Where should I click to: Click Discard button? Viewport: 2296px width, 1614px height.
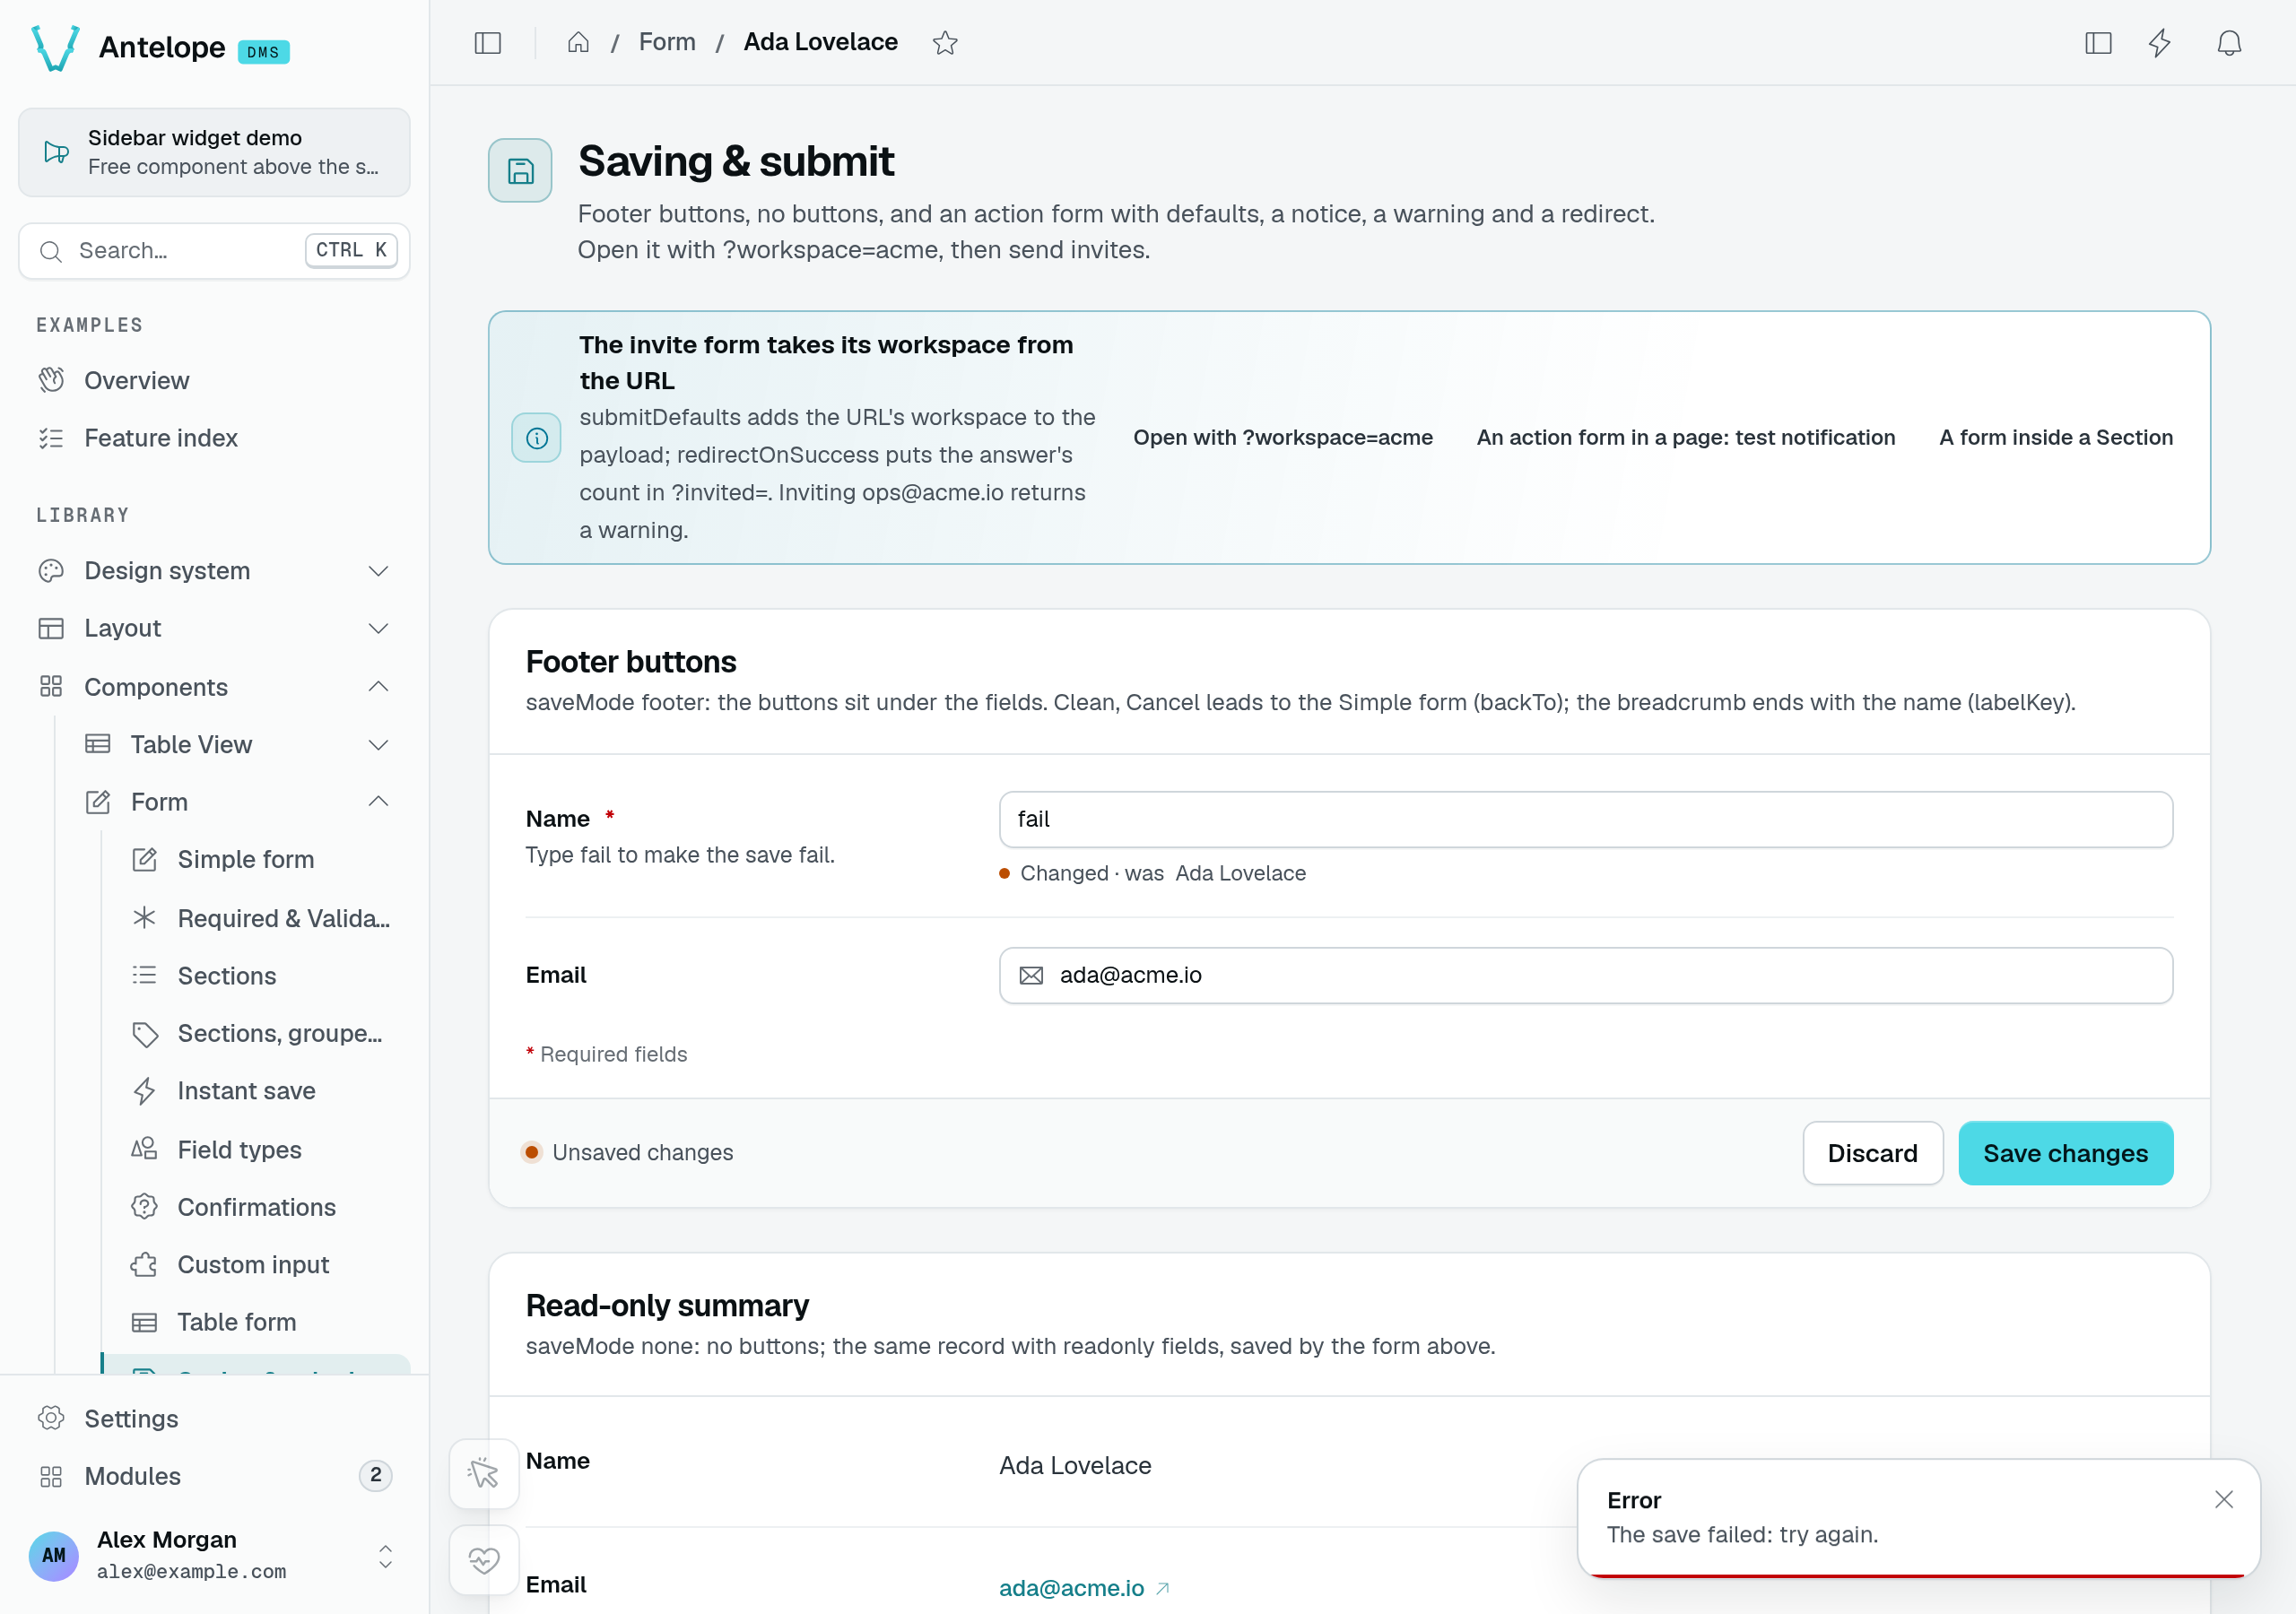(1873, 1153)
